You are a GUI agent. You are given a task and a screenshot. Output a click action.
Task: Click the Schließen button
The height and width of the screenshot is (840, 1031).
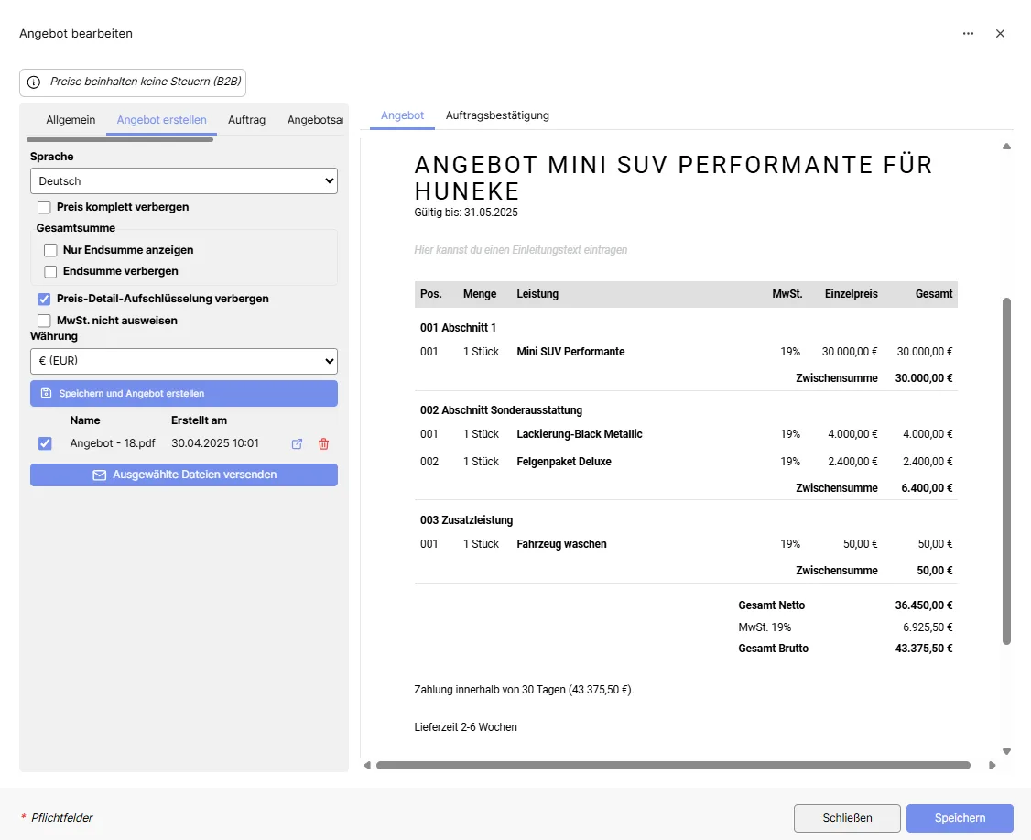click(847, 818)
